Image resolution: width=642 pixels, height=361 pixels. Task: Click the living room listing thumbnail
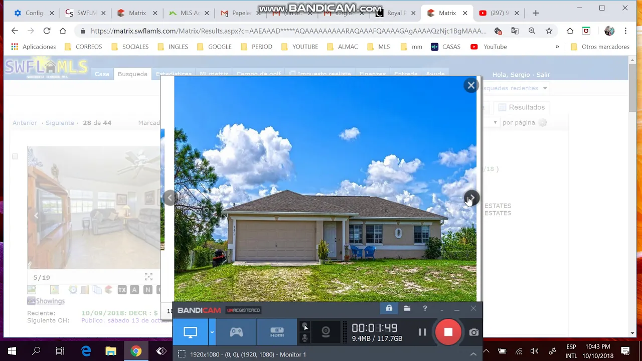(94, 208)
